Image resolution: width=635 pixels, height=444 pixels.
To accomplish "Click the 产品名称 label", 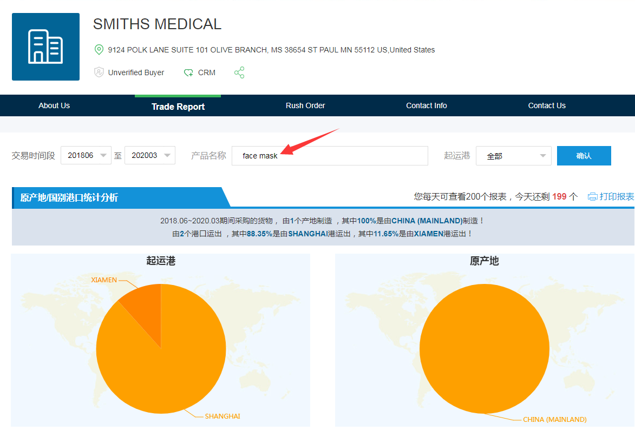I will [208, 156].
